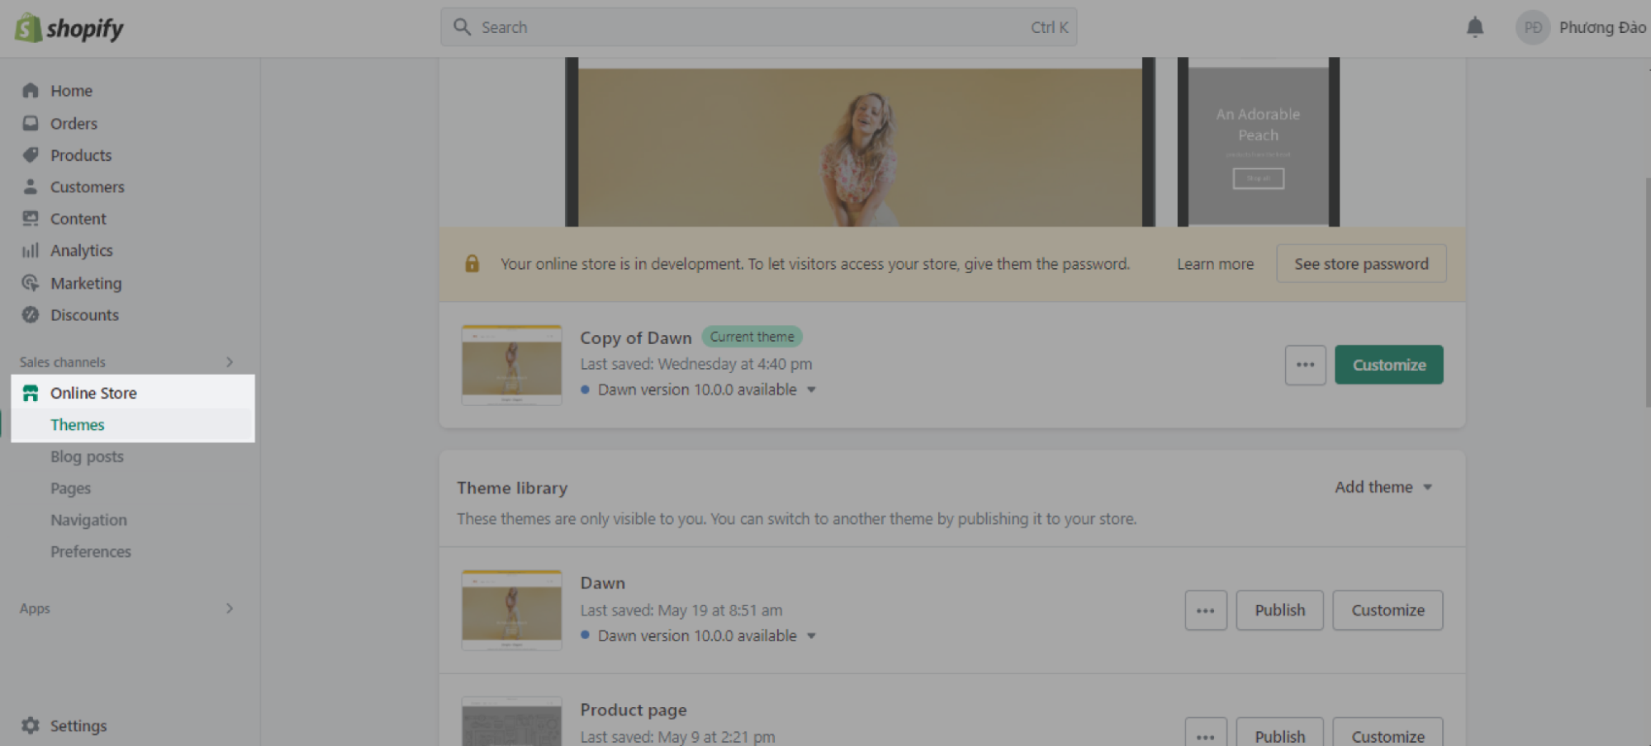
Task: Click the Home house icon
Action: (x=31, y=90)
